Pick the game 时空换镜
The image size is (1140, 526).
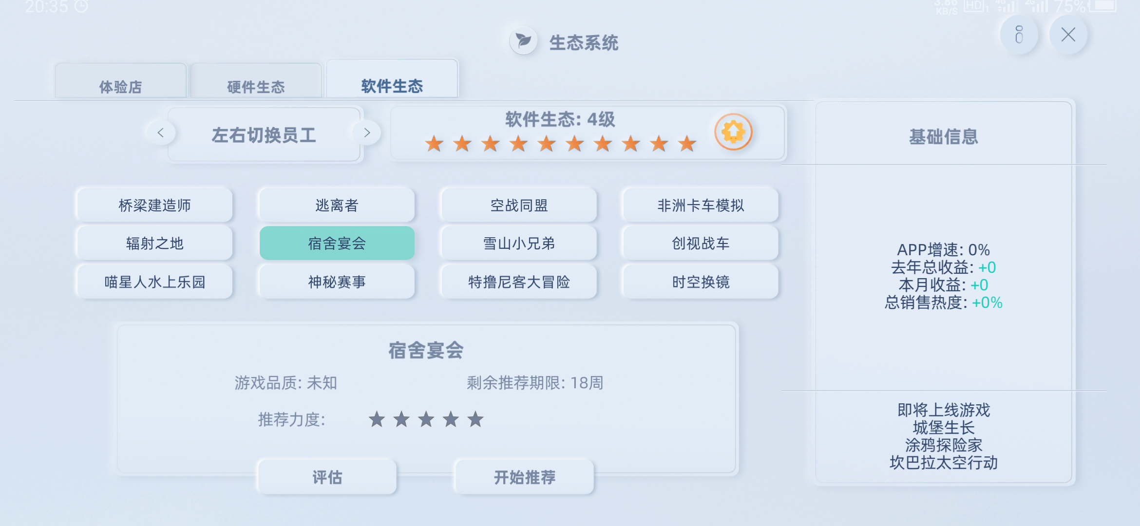pos(701,282)
